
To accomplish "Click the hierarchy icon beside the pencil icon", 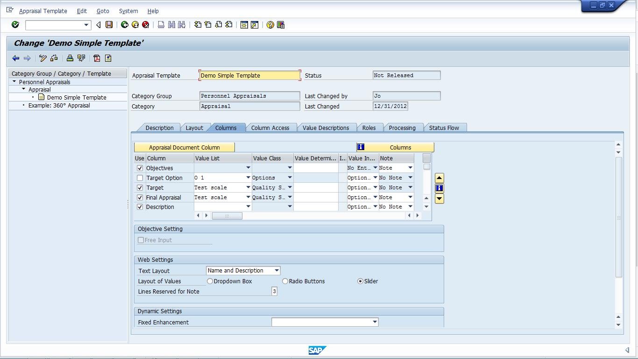I will (54, 58).
